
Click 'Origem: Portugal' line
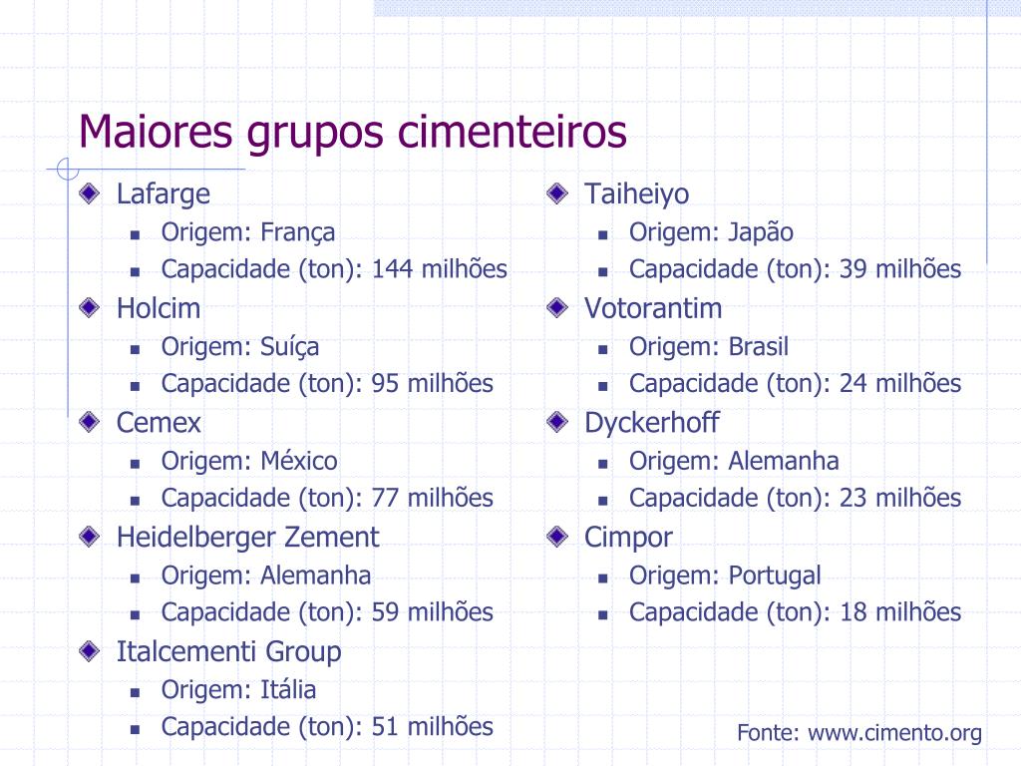point(725,576)
